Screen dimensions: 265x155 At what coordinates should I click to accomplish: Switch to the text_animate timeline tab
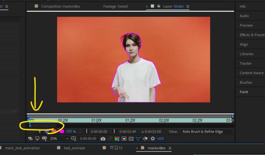click(74, 148)
